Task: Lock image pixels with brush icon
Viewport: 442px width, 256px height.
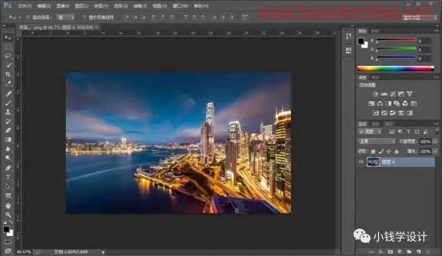Action: (x=381, y=152)
